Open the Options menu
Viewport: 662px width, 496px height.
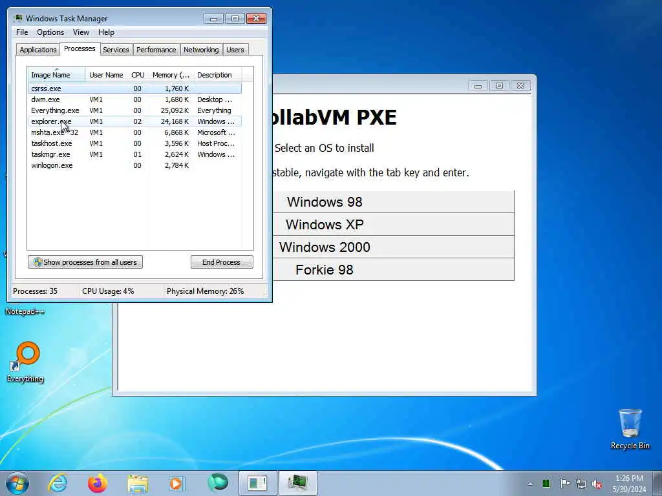point(50,32)
